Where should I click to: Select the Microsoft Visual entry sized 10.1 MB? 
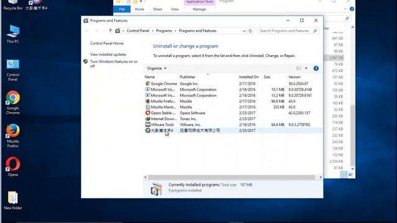[233, 89]
